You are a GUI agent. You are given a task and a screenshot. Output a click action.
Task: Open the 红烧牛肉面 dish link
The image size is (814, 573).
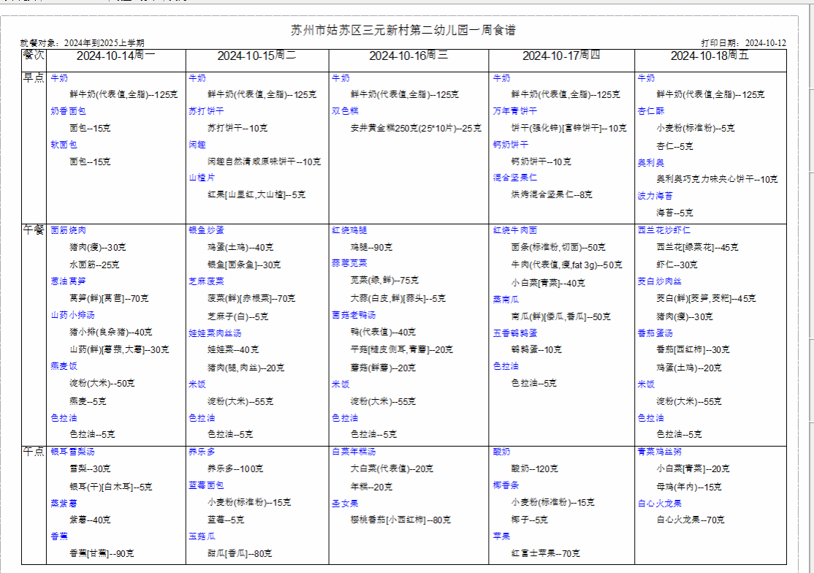point(515,230)
